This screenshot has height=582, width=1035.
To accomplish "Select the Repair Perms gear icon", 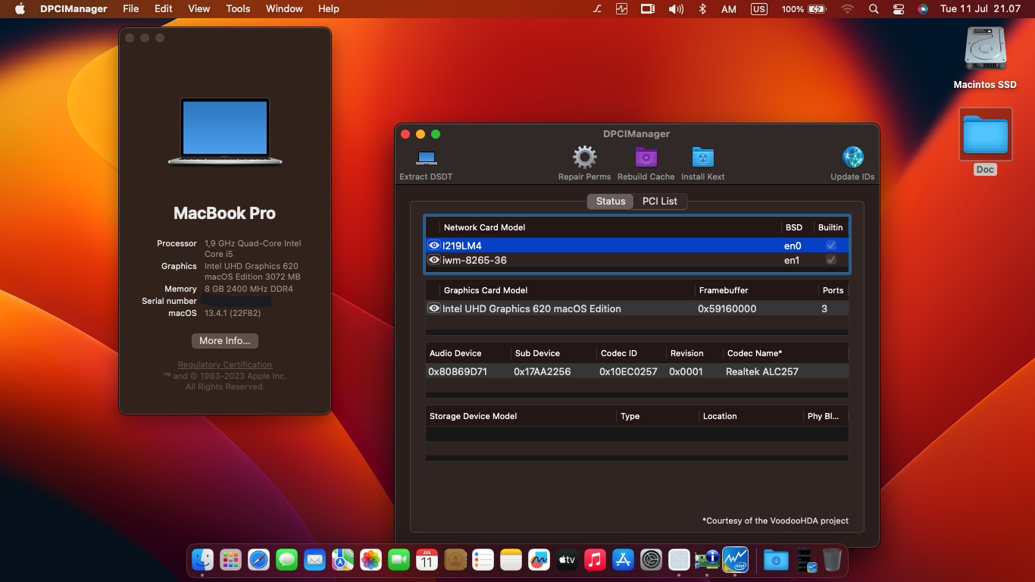I will [x=584, y=158].
